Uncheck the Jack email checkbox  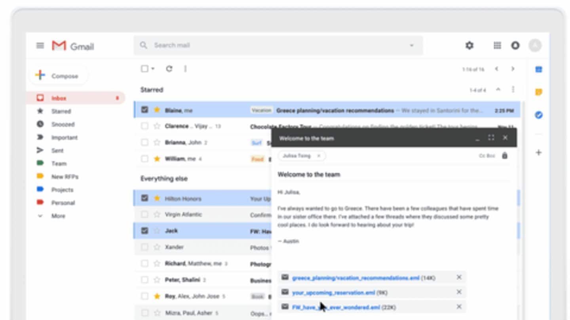click(144, 231)
